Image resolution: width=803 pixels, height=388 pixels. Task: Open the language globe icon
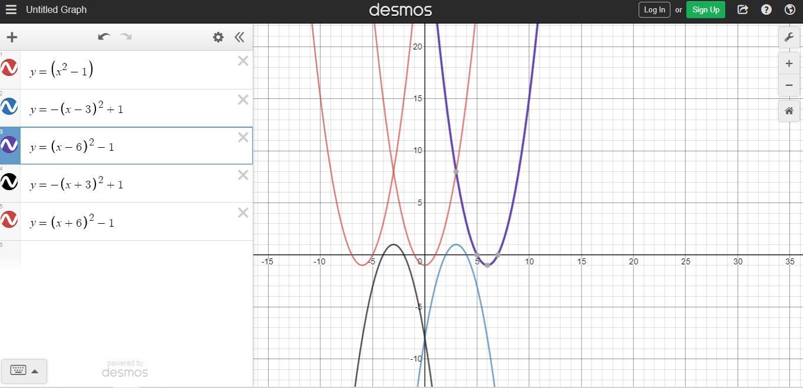790,9
